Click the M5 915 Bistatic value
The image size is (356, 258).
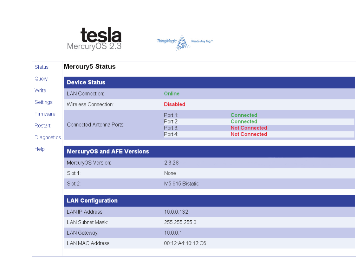pyautogui.click(x=181, y=184)
